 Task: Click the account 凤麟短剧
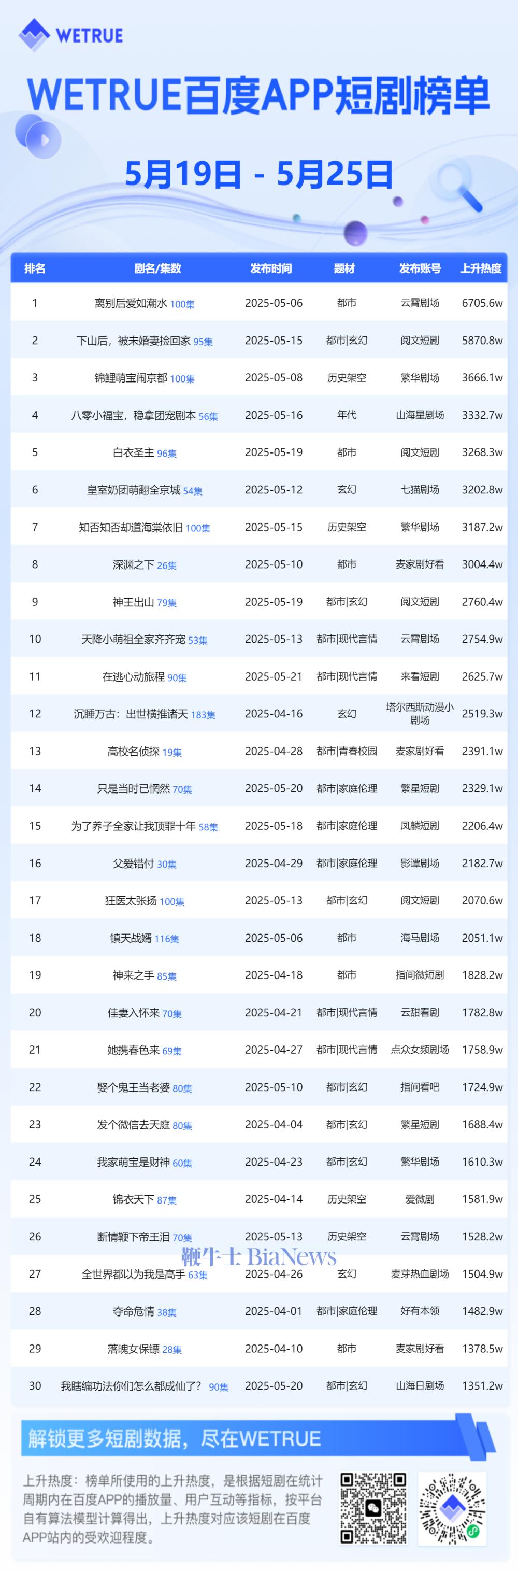[x=420, y=826]
